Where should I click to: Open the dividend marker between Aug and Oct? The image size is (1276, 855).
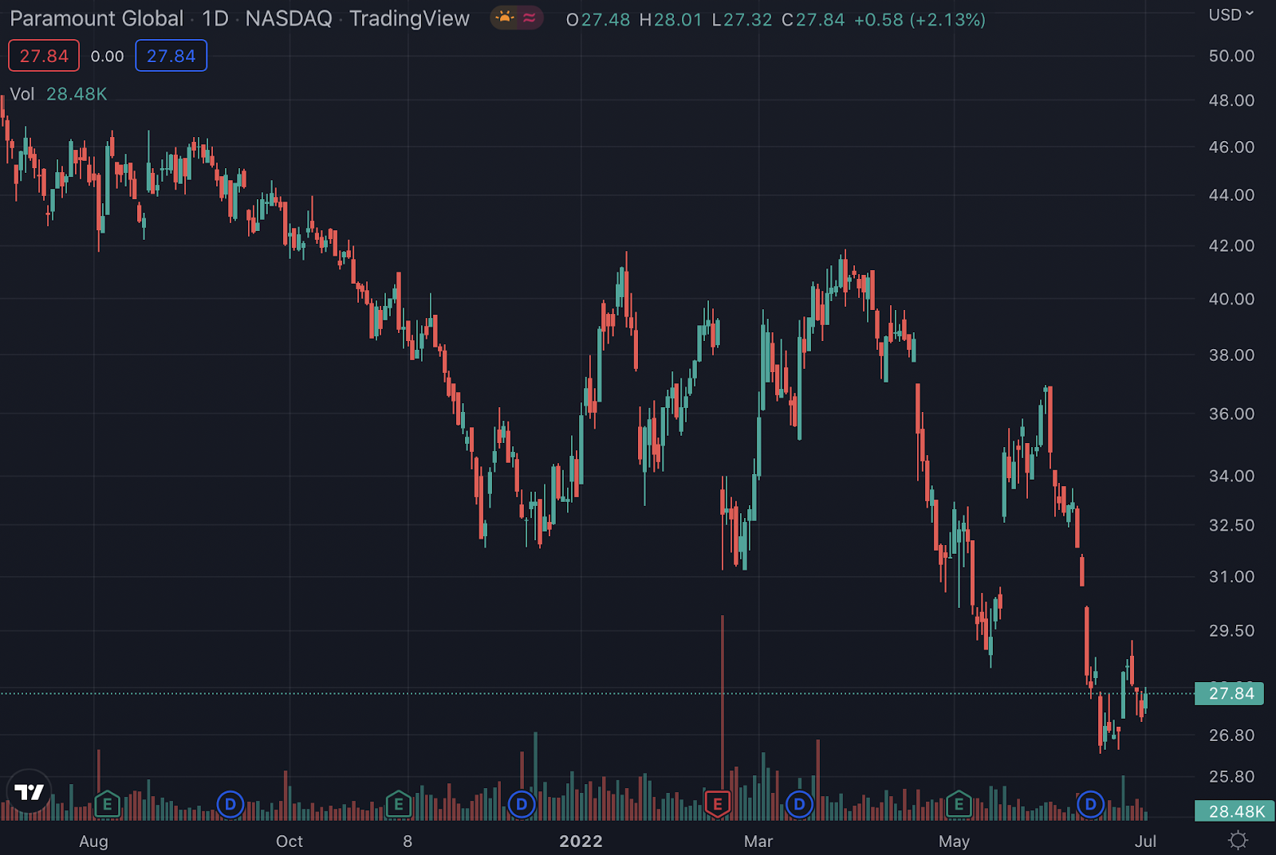pos(230,804)
